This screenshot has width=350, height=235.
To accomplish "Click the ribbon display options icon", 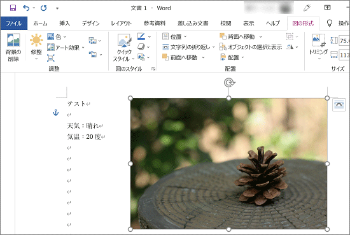I will pos(327,8).
